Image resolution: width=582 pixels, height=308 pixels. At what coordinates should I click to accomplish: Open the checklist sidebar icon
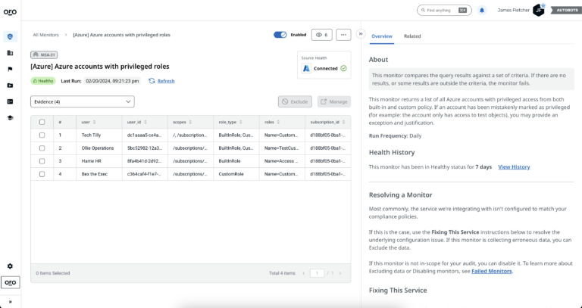click(10, 101)
